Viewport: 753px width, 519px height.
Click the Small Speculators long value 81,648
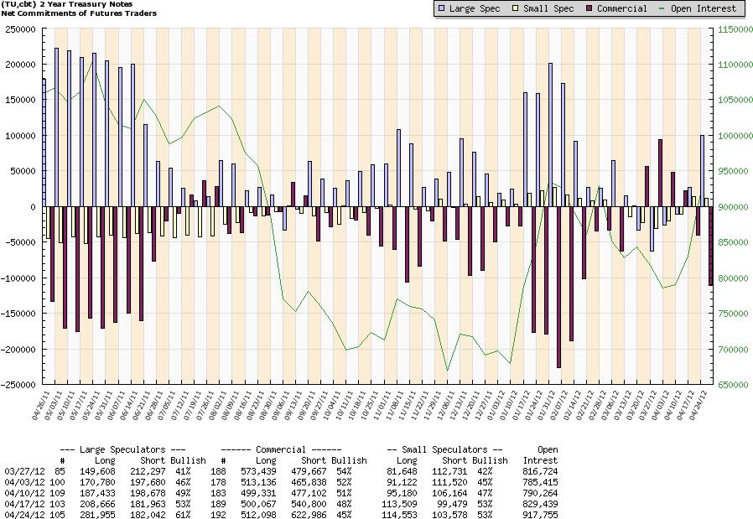coord(402,472)
